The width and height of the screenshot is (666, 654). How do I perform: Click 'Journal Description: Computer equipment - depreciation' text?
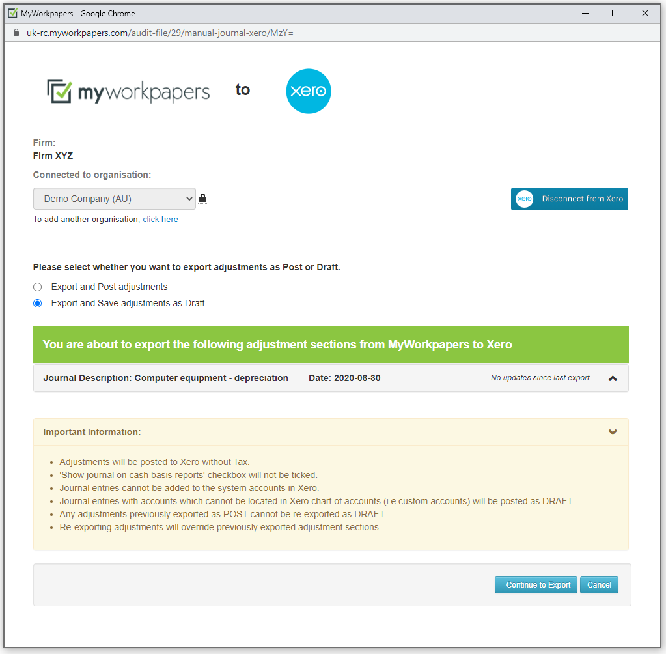tap(165, 378)
